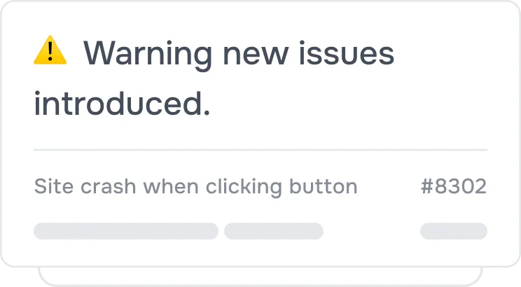Image resolution: width=521 pixels, height=287 pixels.
Task: Click the gray placeholder bar below #8302
Action: 453,231
